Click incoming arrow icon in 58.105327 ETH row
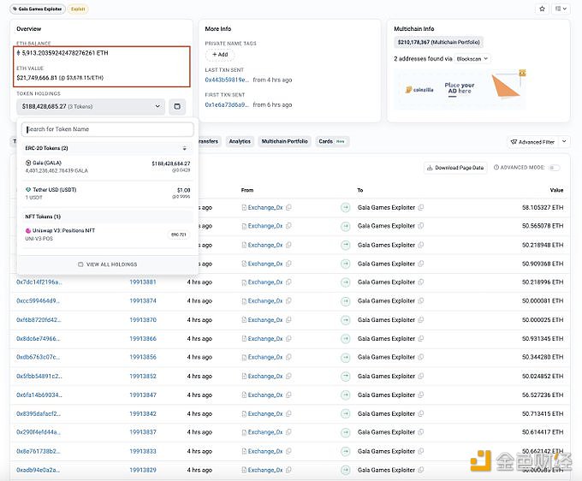 [346, 207]
